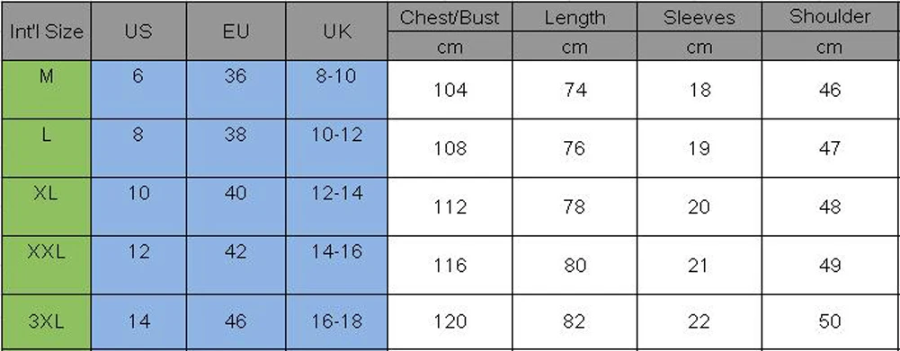
Task: Click the UK 16-18 cell
Action: [x=337, y=321]
